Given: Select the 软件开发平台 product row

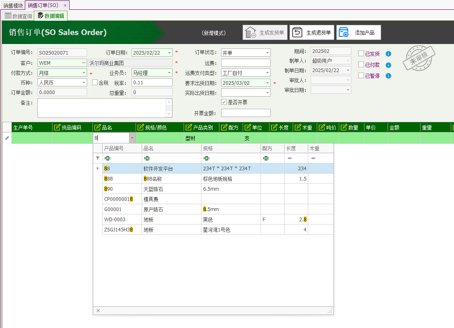Looking at the screenshot, I should coord(218,169).
